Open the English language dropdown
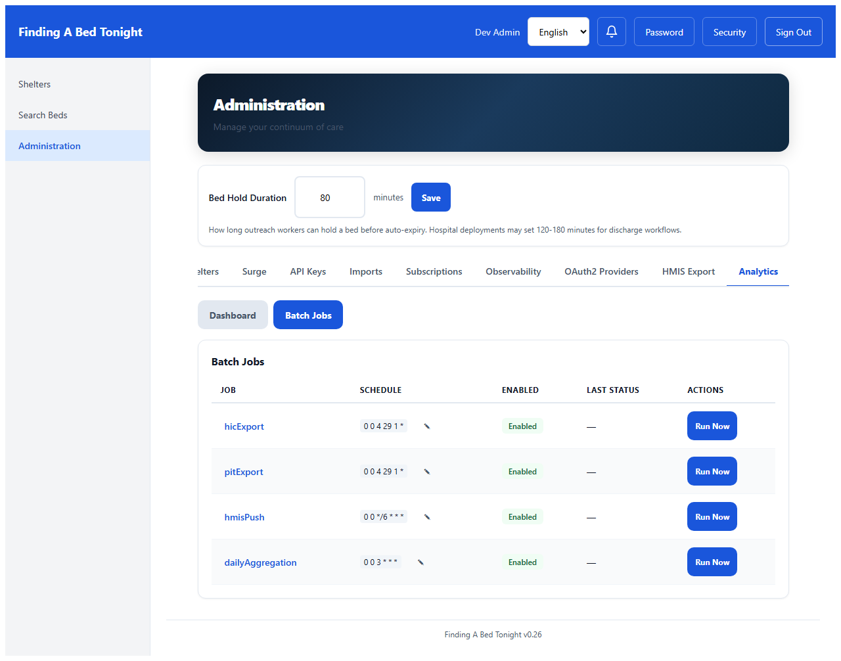 [558, 31]
